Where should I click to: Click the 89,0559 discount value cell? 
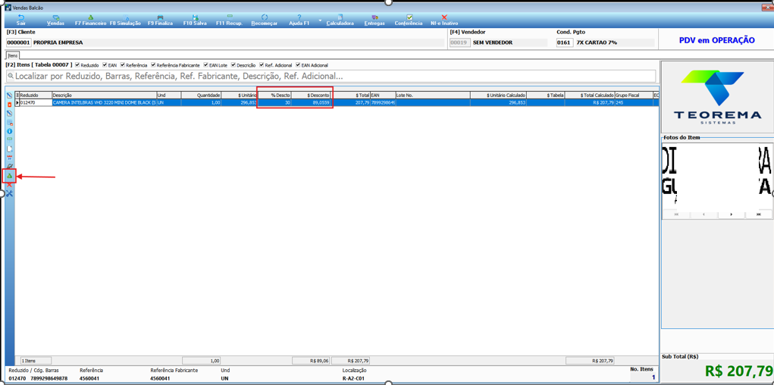(311, 102)
